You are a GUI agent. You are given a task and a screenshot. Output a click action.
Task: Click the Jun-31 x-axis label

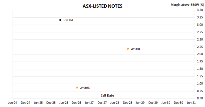click(x=191, y=103)
